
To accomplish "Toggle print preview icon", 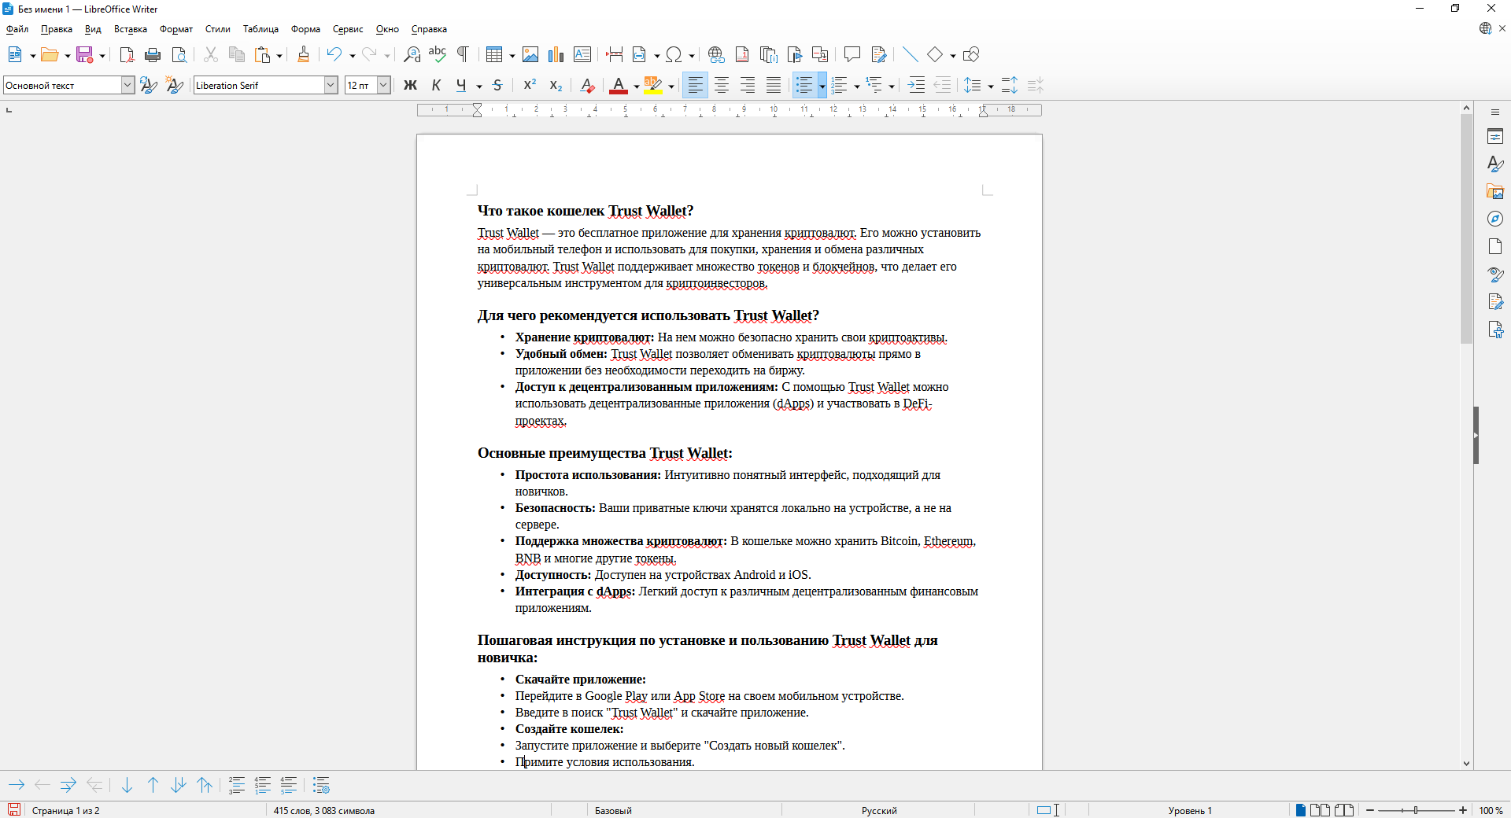I will click(179, 54).
